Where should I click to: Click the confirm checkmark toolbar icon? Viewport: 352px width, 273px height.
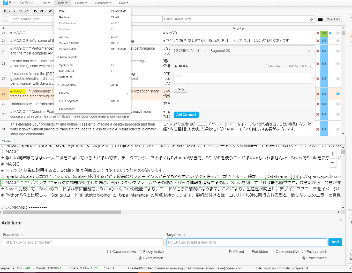point(50,11)
